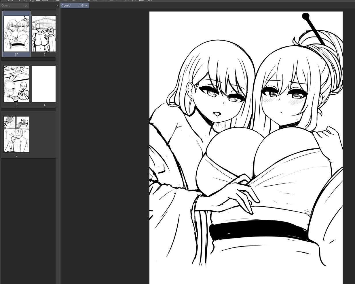Click the 1/5 page indicator
Screen dimensions: 355x284
[x=81, y=5]
